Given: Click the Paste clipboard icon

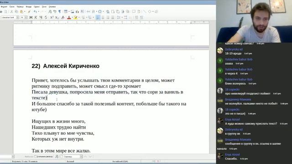Looking at the screenshot, I should pos(21,11).
